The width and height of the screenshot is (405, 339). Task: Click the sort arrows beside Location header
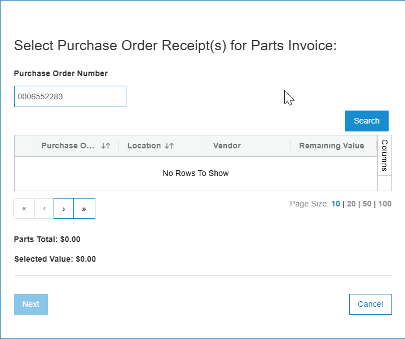(x=169, y=146)
